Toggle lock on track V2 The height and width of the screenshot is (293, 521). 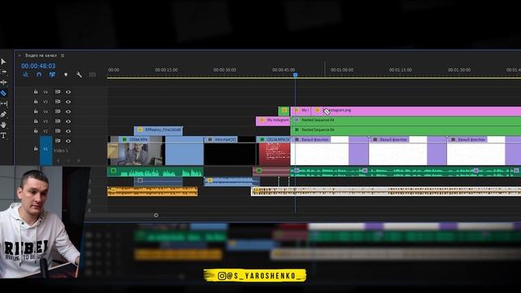(36, 131)
